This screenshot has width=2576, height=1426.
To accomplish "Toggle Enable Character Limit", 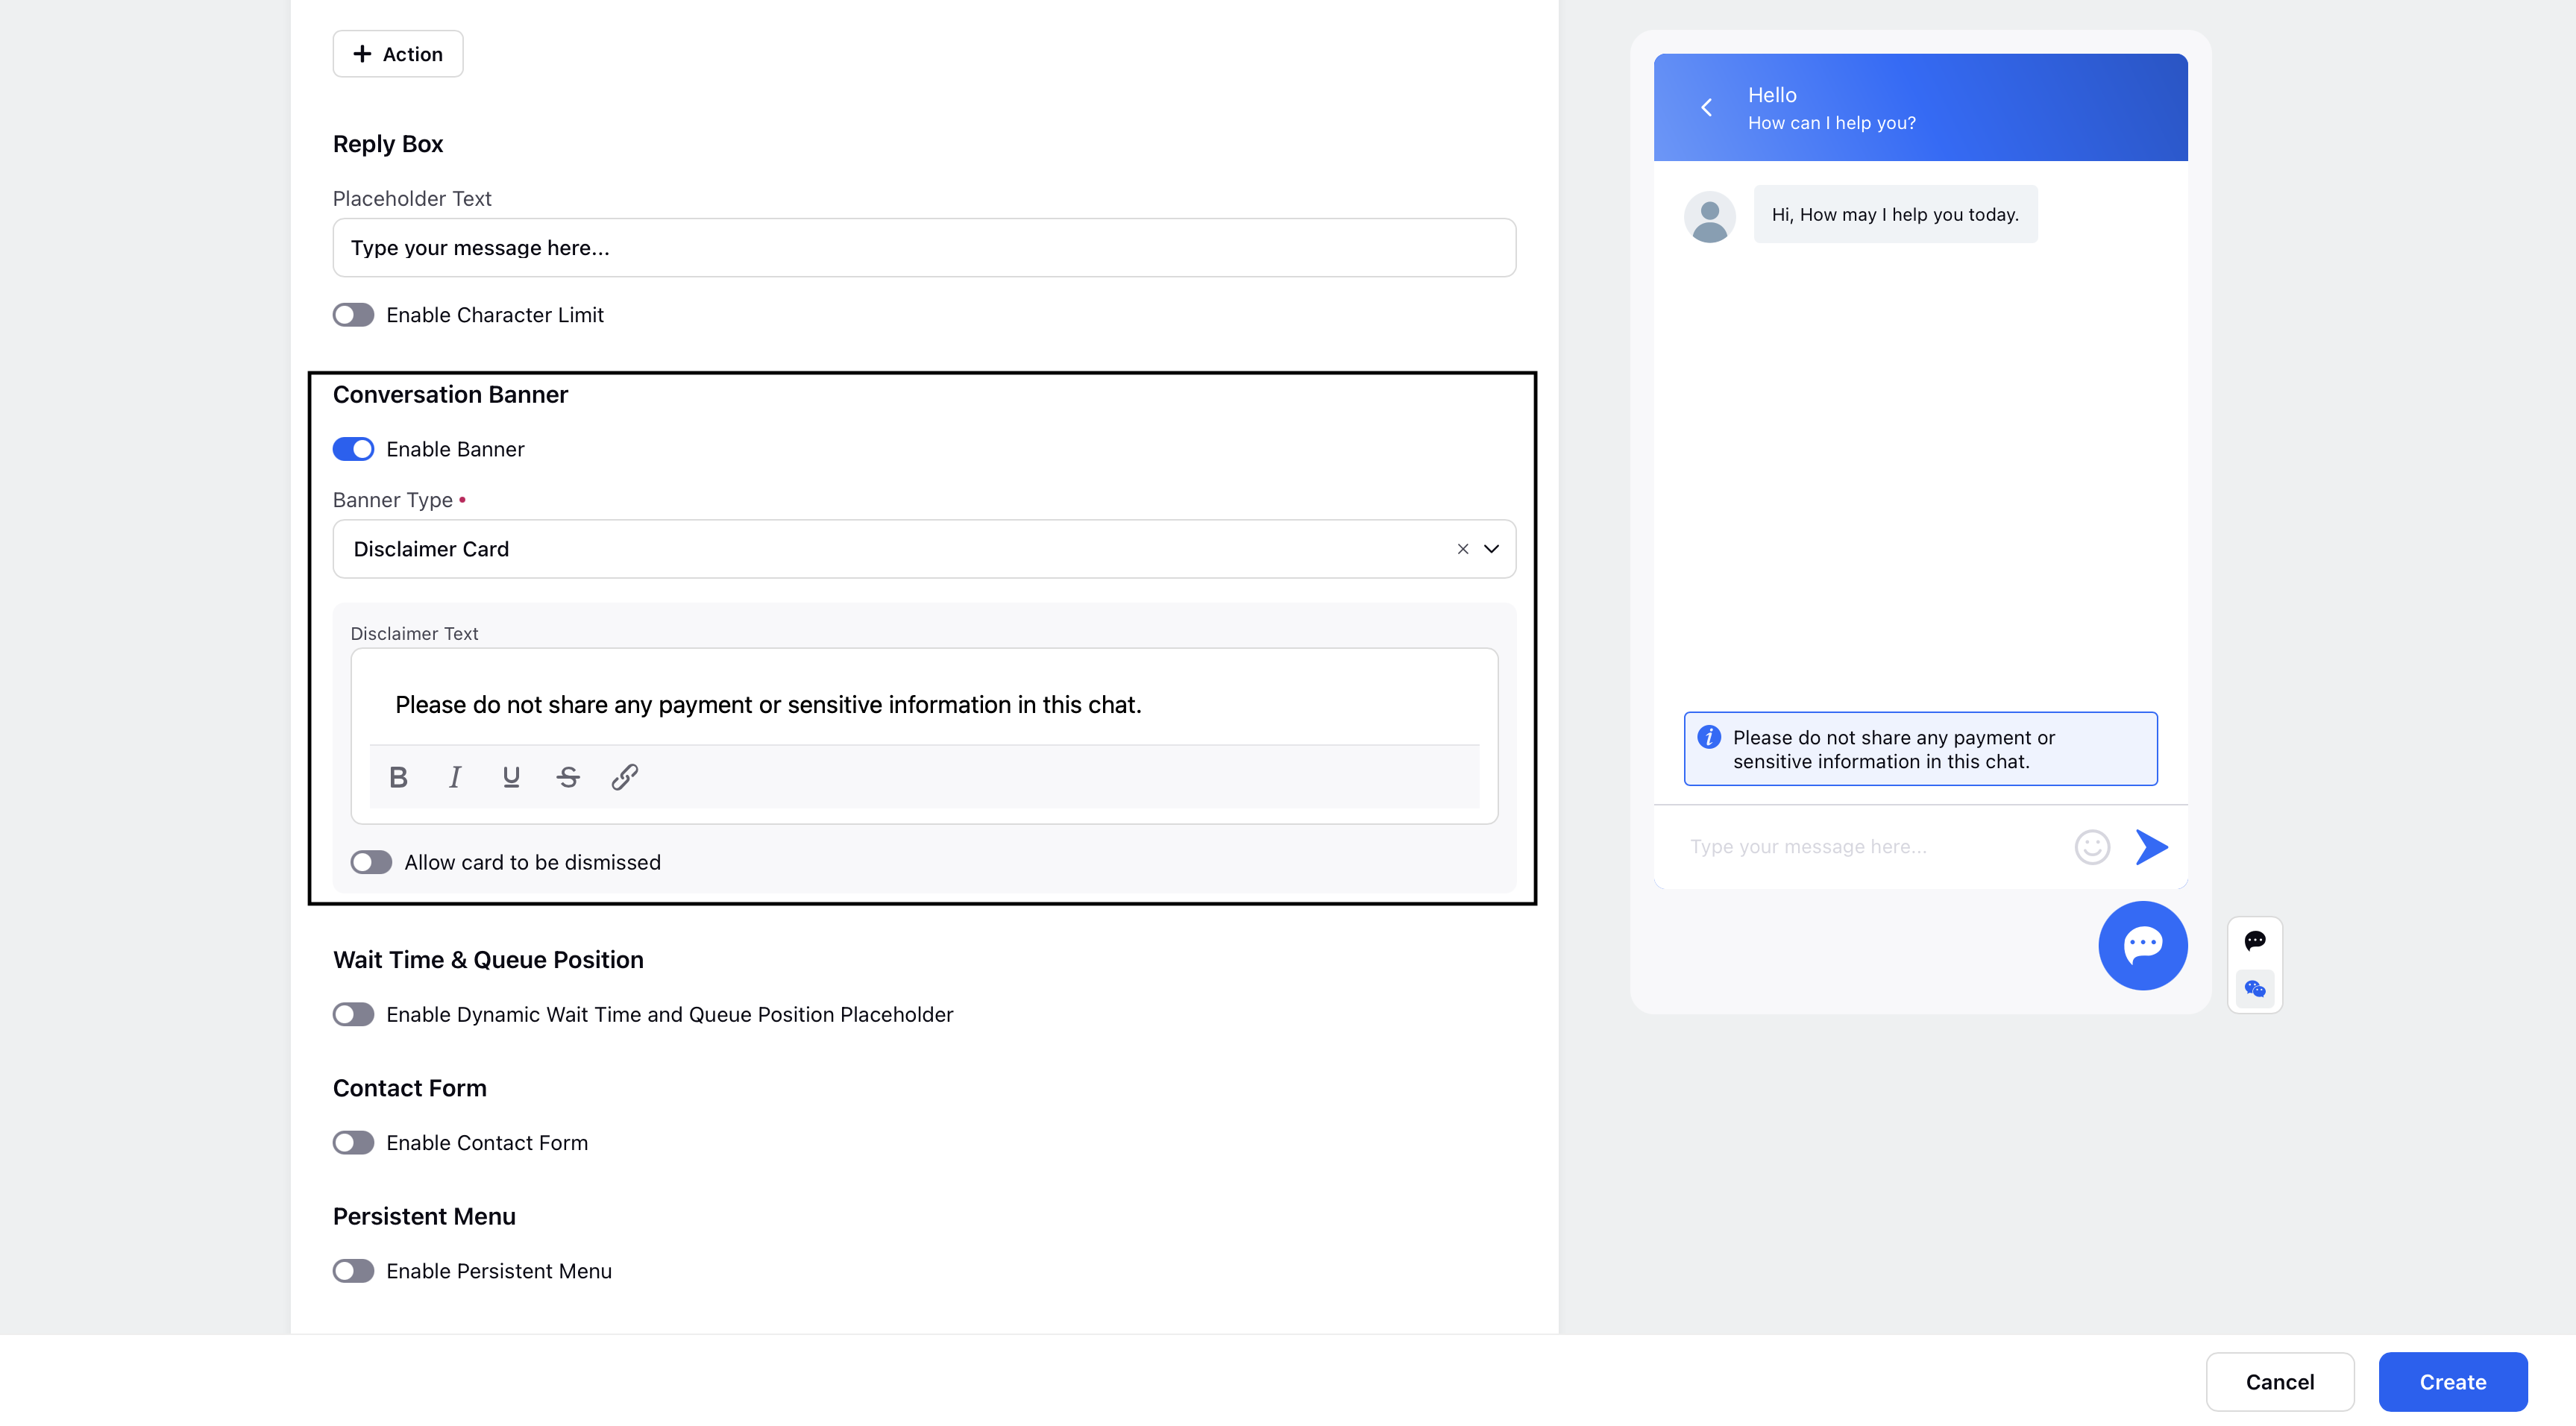I will [x=353, y=315].
